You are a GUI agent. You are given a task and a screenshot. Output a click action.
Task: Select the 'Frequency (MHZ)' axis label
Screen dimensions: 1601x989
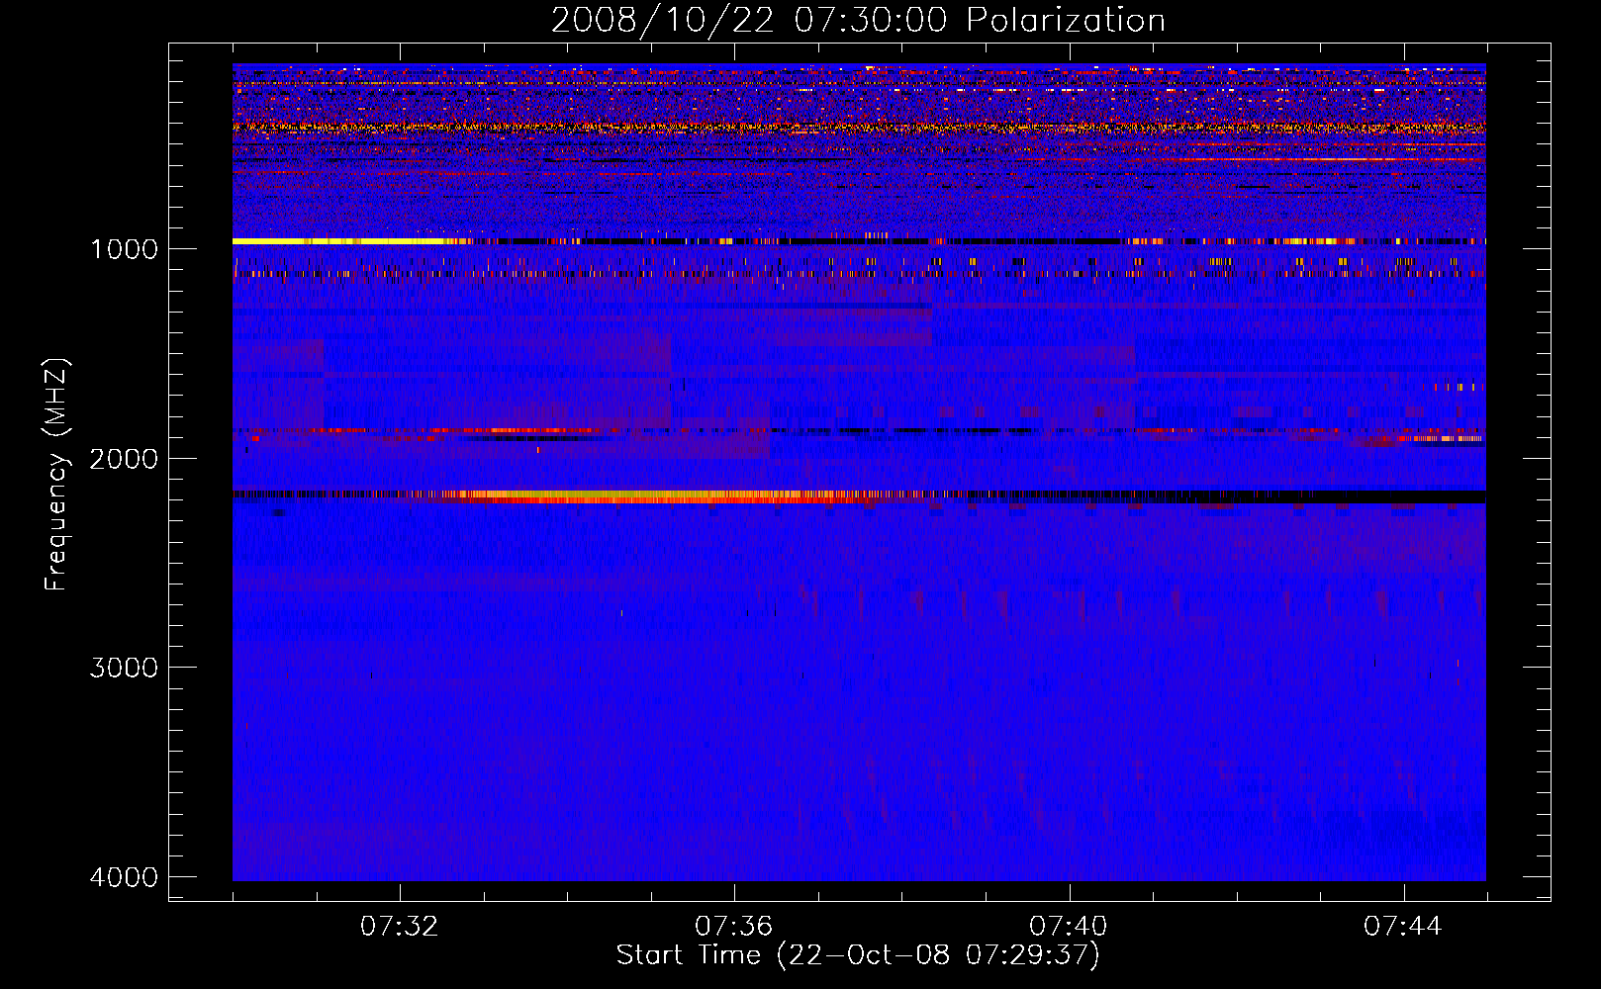click(57, 475)
